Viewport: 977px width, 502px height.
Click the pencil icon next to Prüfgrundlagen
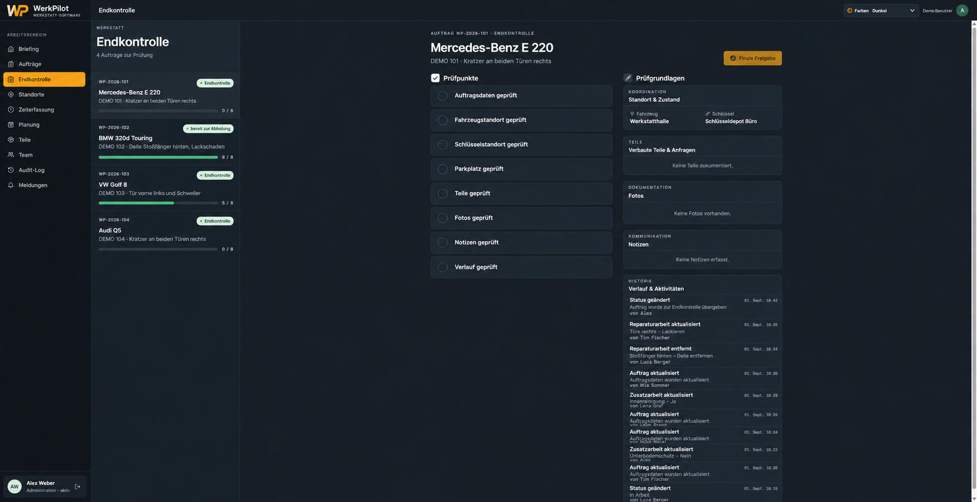[x=628, y=78]
